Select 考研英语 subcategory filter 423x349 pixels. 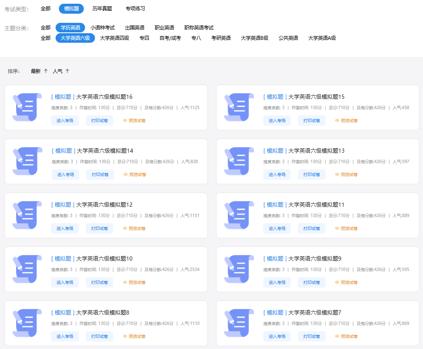221,38
